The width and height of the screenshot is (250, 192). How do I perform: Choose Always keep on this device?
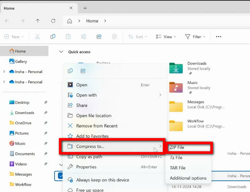pyautogui.click(x=115, y=180)
